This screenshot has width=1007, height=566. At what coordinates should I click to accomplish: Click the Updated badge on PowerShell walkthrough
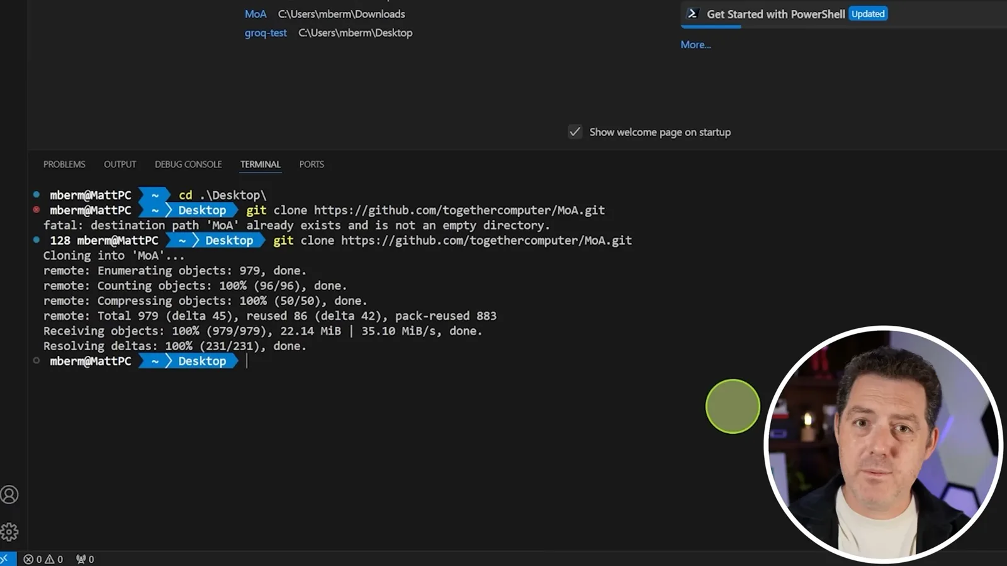click(x=868, y=14)
